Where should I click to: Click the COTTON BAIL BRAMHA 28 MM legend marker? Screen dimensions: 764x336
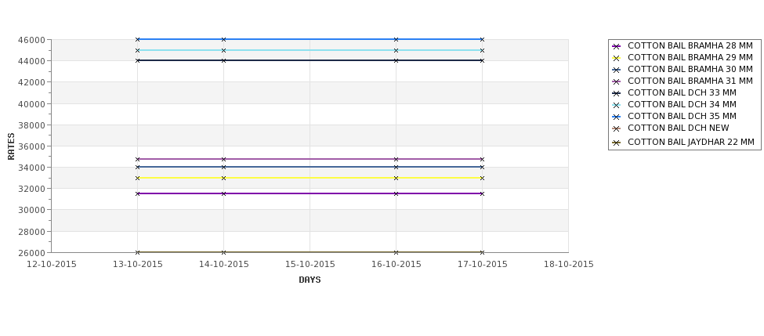(x=616, y=46)
